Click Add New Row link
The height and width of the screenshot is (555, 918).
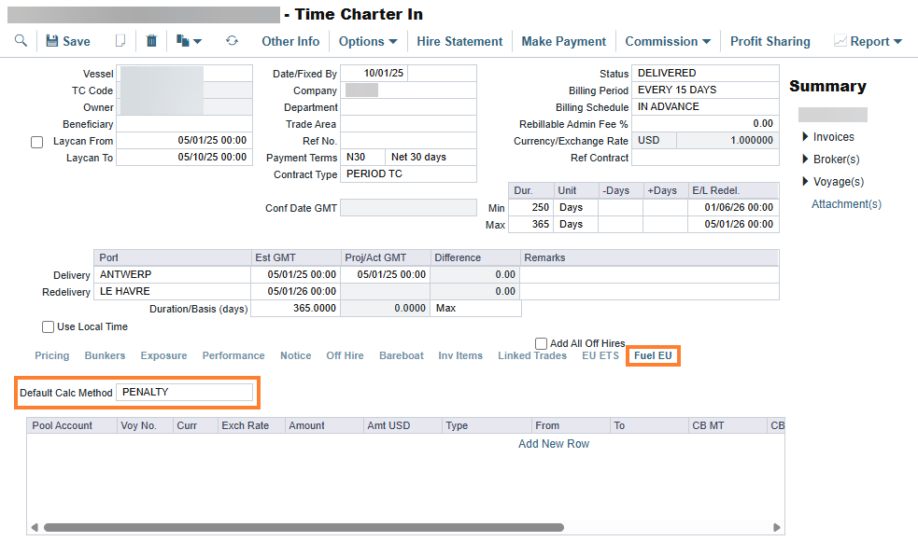point(554,444)
